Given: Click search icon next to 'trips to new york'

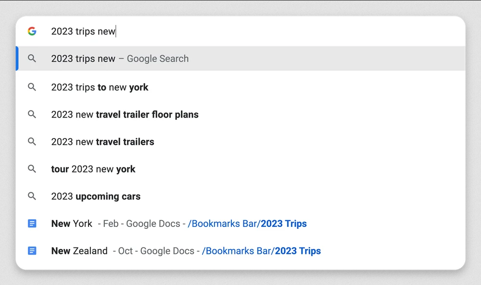Looking at the screenshot, I should click(32, 87).
